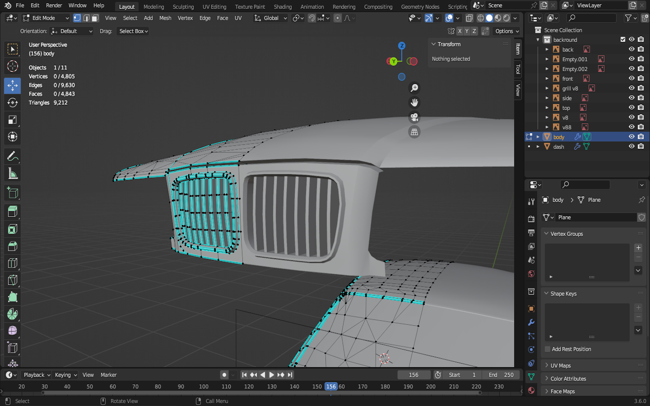
Task: Select the Smooth tool
Action: [x=13, y=331]
